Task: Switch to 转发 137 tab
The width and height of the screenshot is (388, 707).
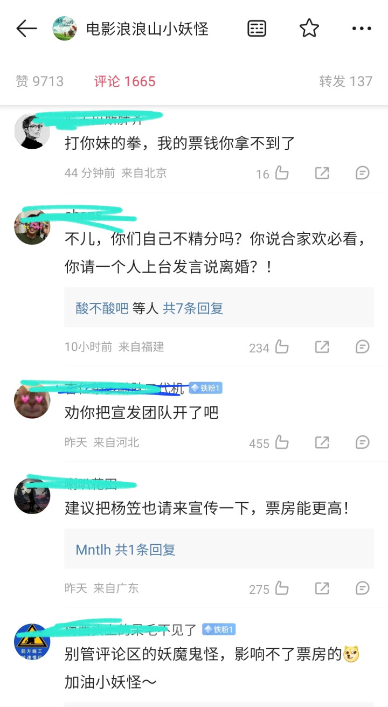Action: 346,81
